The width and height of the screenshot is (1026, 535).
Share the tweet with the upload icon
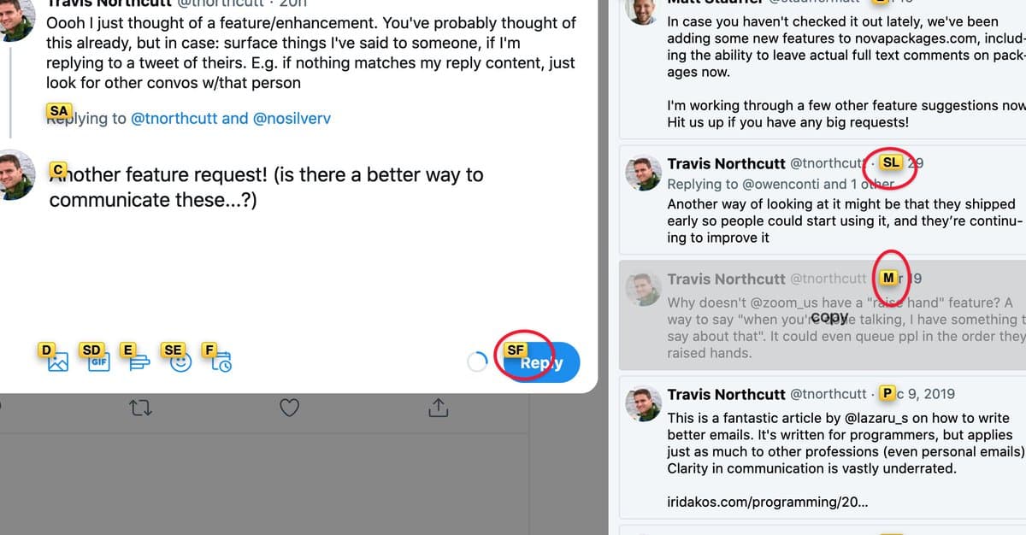[438, 409]
